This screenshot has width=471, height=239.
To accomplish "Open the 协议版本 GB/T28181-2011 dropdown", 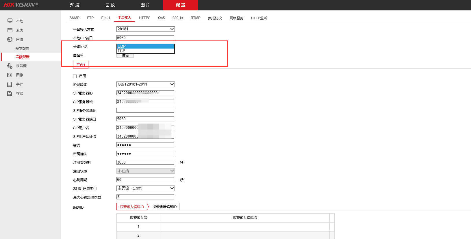I will [x=146, y=84].
